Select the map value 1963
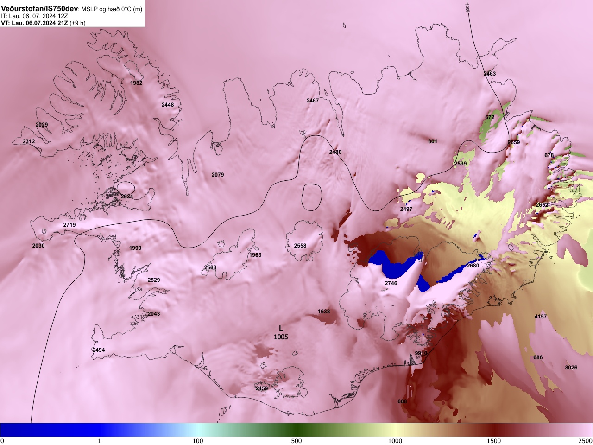The image size is (593, 445). click(x=255, y=255)
